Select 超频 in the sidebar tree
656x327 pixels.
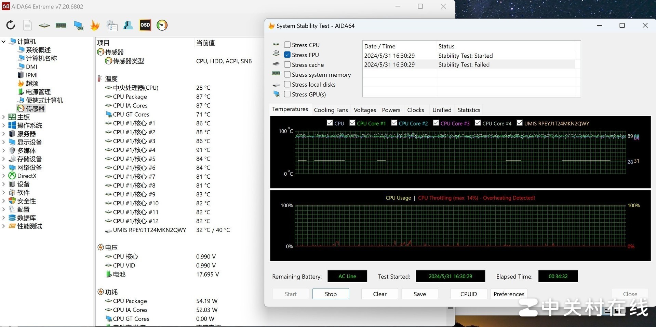click(x=32, y=84)
